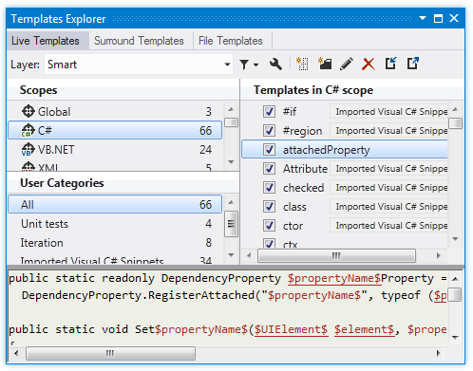Select the Unit tests category

point(115,224)
